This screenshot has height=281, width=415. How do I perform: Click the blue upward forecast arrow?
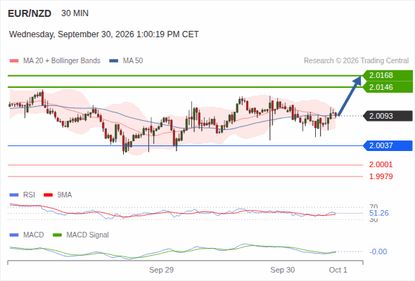(x=350, y=96)
